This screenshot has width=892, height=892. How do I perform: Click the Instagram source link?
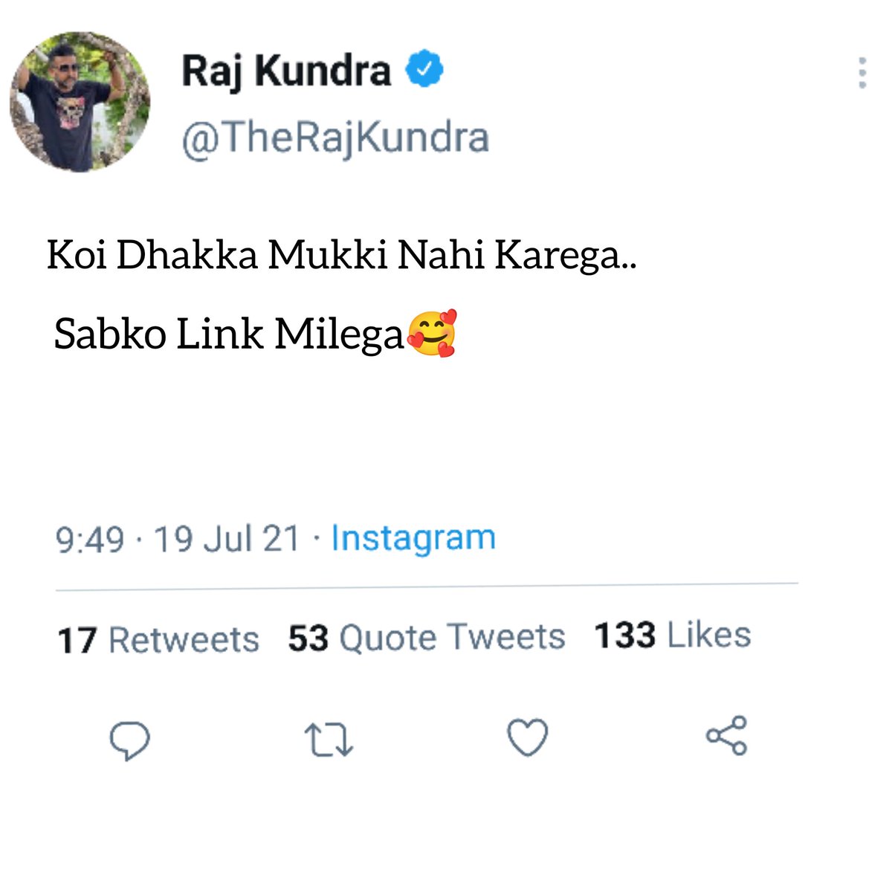tap(413, 538)
